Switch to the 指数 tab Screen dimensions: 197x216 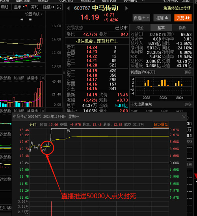click(x=182, y=28)
